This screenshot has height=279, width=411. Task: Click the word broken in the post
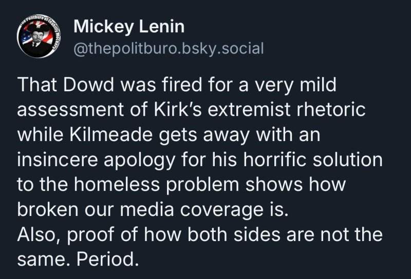[47, 210]
